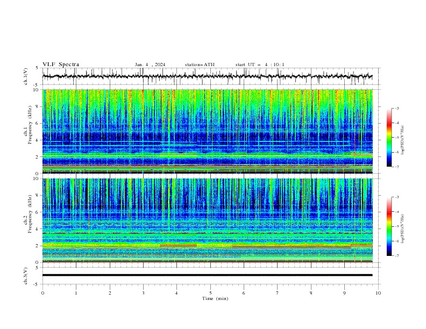
Task: Click time axis tick label "7"
Action: pos(278,293)
